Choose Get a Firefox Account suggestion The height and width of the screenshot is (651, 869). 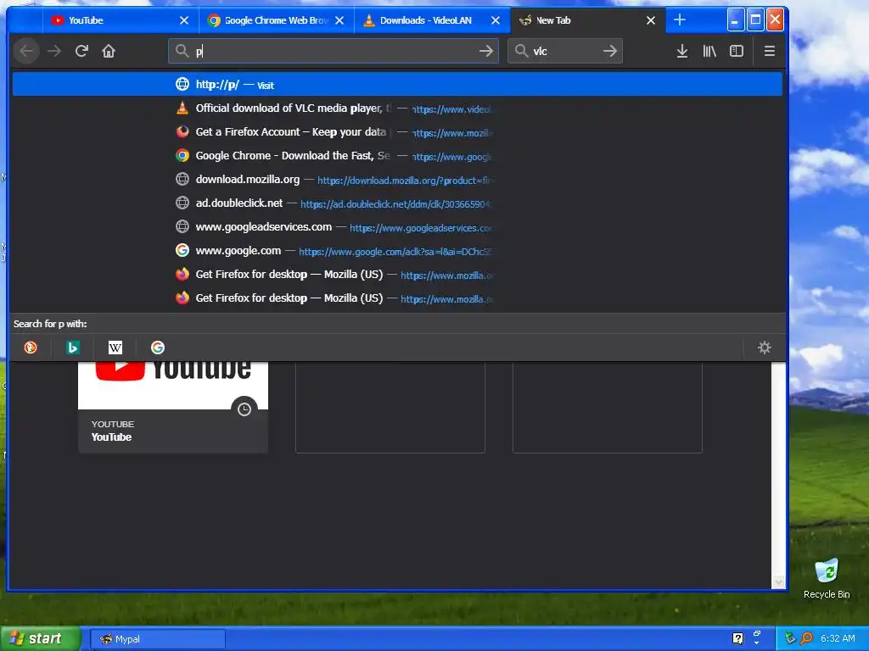click(x=397, y=132)
